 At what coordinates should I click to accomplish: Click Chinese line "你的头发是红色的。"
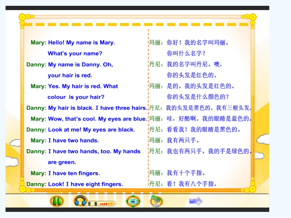coord(192,75)
